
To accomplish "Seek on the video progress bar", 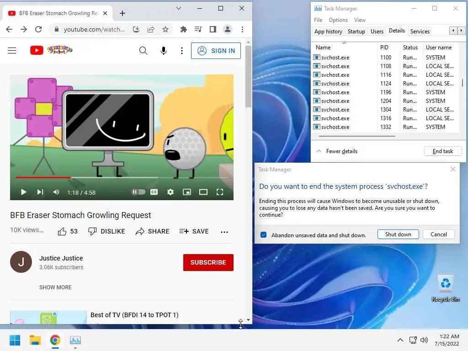I will pos(122,177).
